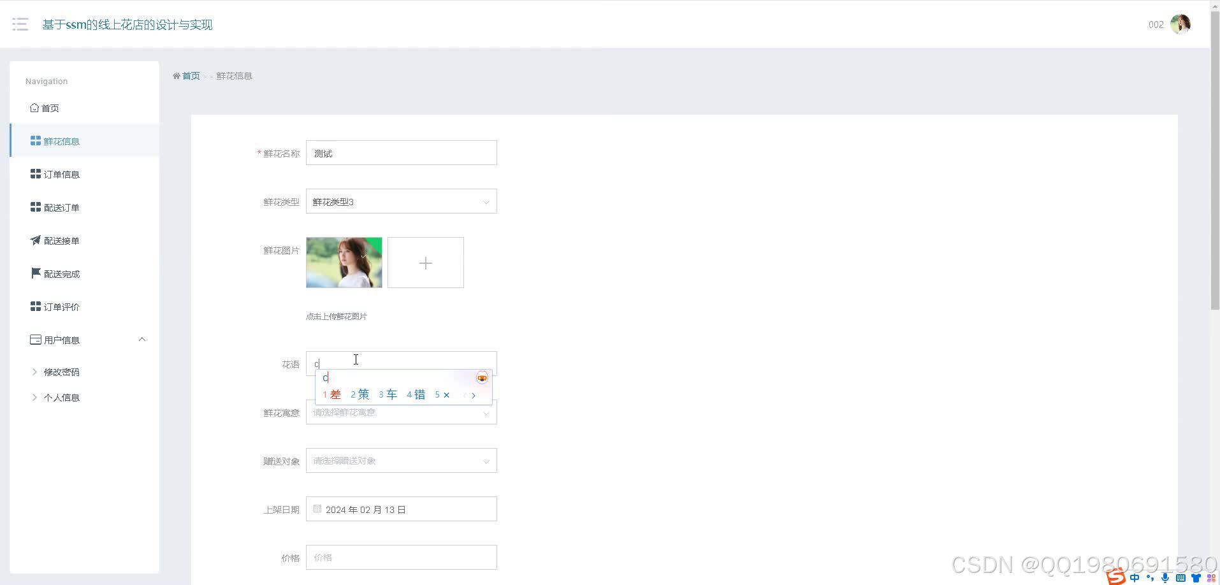Click the uploaded flower image thumbnail
The image size is (1220, 585).
click(344, 263)
